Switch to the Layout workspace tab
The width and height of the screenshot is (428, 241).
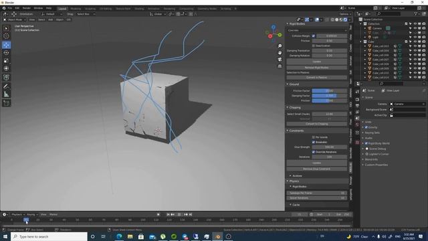[x=62, y=9]
